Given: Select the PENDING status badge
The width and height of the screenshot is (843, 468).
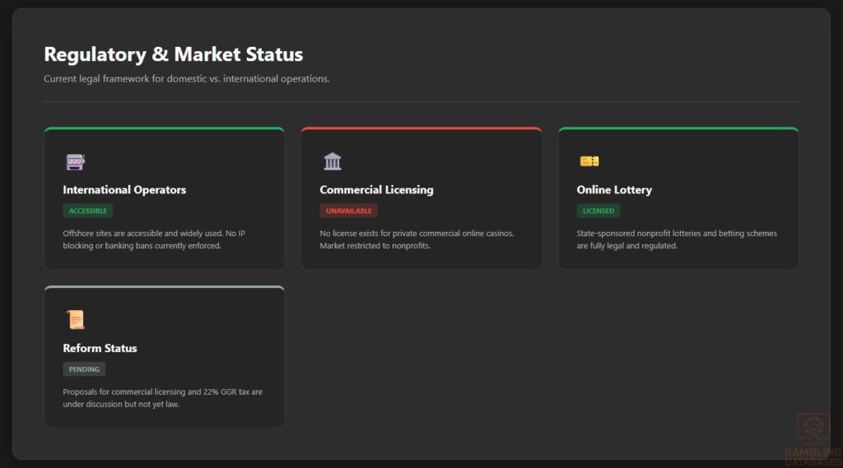Looking at the screenshot, I should [x=84, y=369].
